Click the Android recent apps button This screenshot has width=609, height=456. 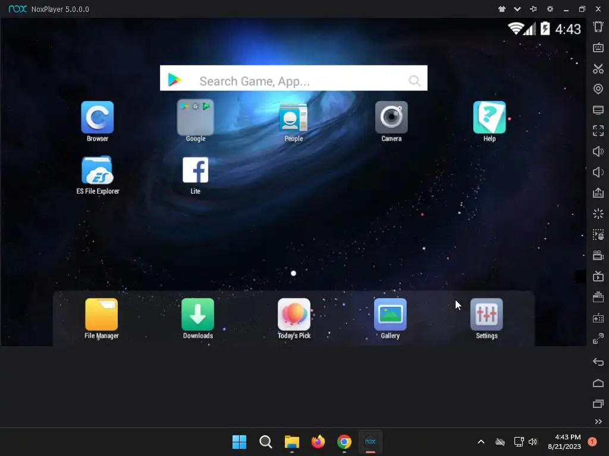[598, 404]
